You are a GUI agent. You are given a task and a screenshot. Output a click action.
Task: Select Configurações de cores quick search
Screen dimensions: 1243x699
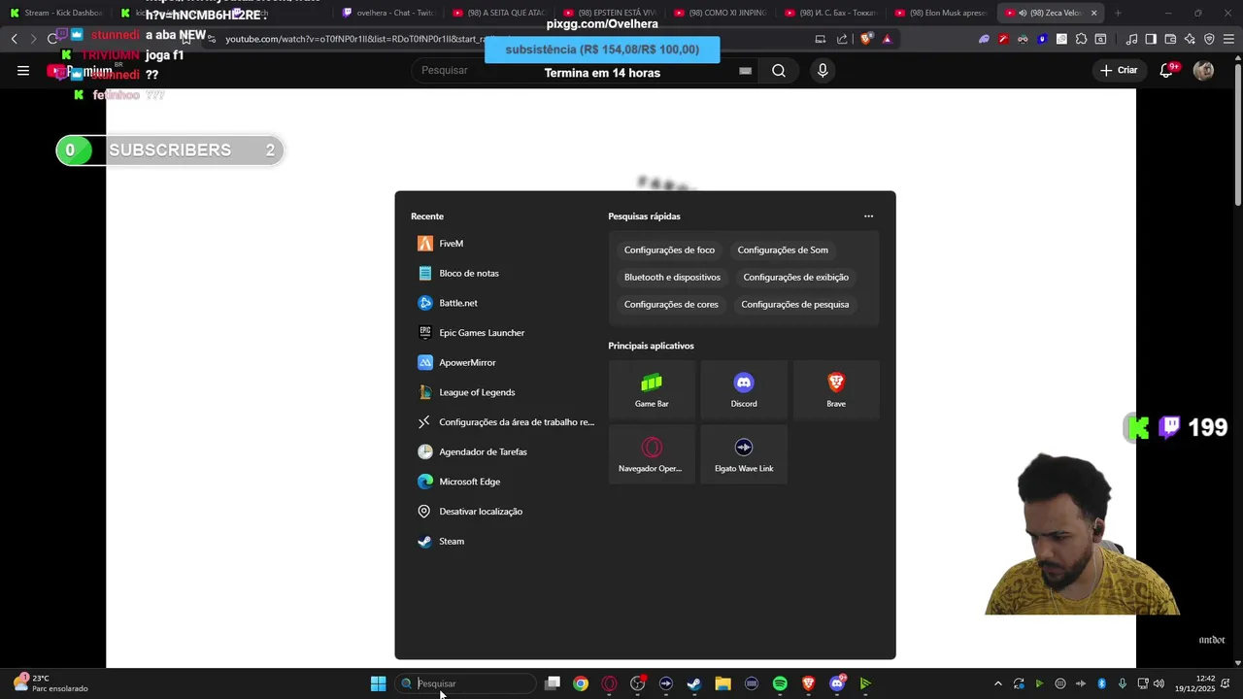point(671,305)
